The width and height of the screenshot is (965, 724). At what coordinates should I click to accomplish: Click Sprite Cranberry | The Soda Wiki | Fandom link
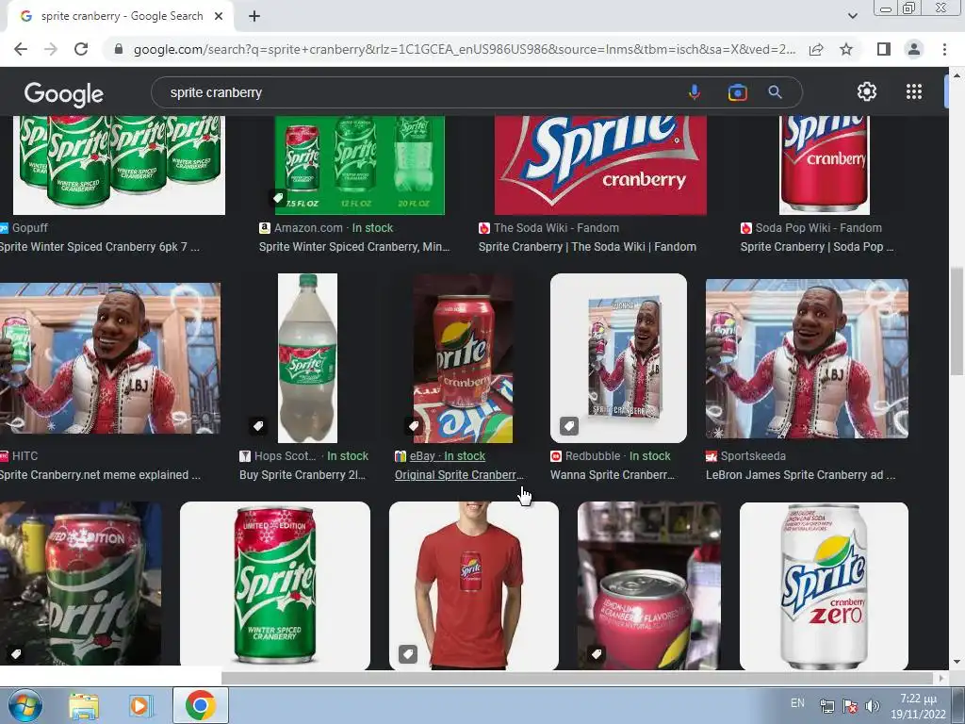tap(587, 247)
